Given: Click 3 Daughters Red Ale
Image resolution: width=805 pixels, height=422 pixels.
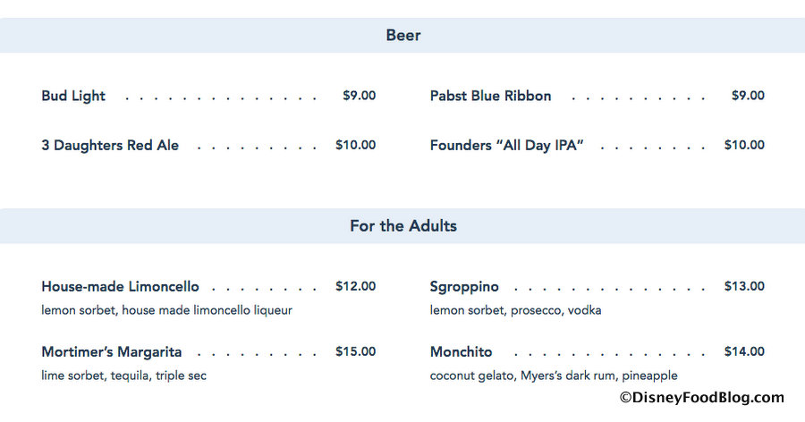Looking at the screenshot, I should (x=110, y=146).
